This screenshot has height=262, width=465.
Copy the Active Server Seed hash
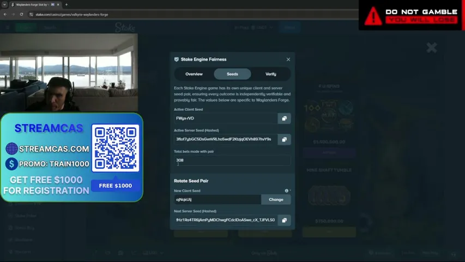pos(284,139)
